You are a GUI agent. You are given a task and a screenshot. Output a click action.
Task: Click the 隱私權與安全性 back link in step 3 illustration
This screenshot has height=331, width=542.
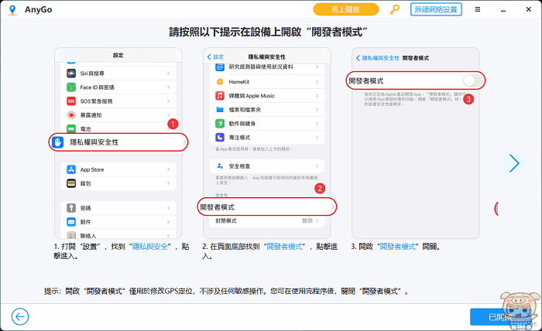coord(378,58)
